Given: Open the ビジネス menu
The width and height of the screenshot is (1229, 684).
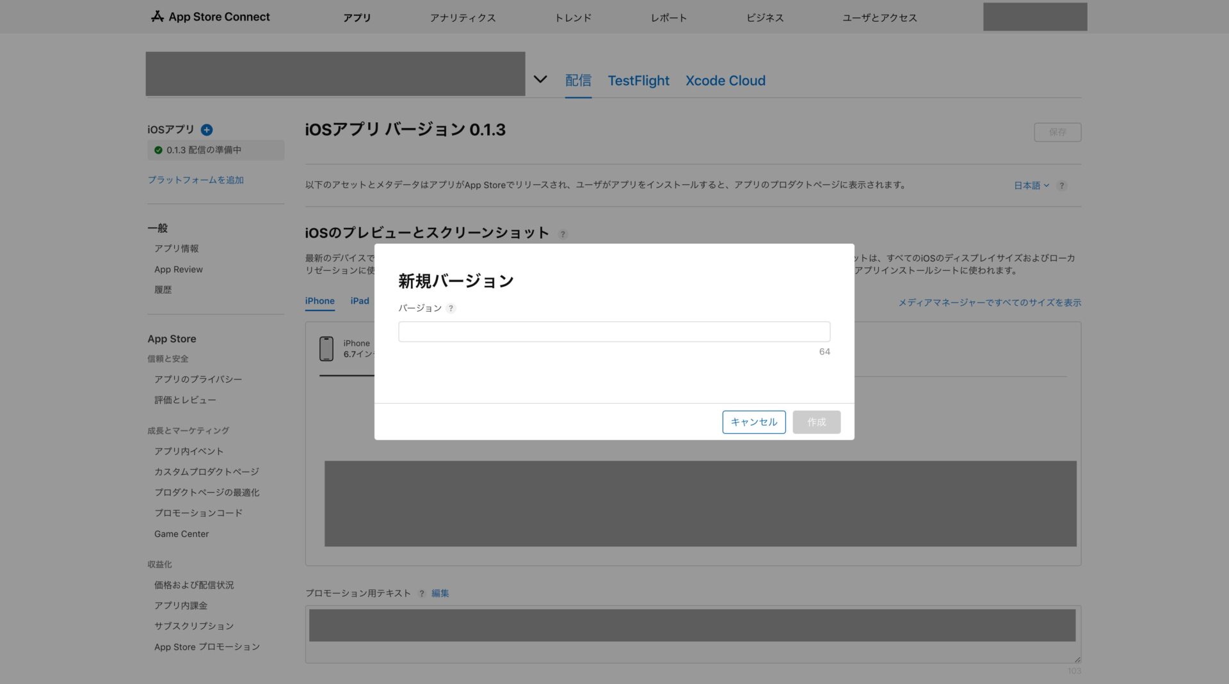Looking at the screenshot, I should tap(765, 18).
